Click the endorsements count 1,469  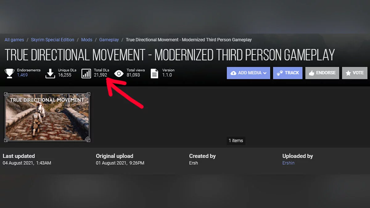pyautogui.click(x=22, y=75)
